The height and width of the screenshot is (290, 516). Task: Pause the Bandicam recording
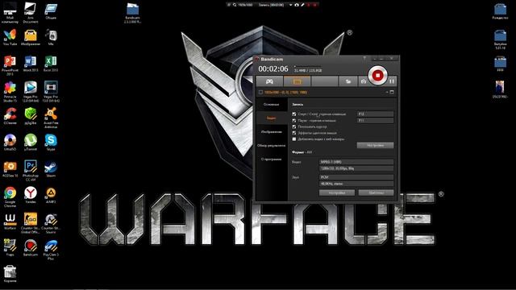point(392,81)
